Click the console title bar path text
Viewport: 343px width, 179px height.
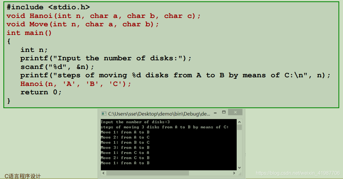point(159,114)
